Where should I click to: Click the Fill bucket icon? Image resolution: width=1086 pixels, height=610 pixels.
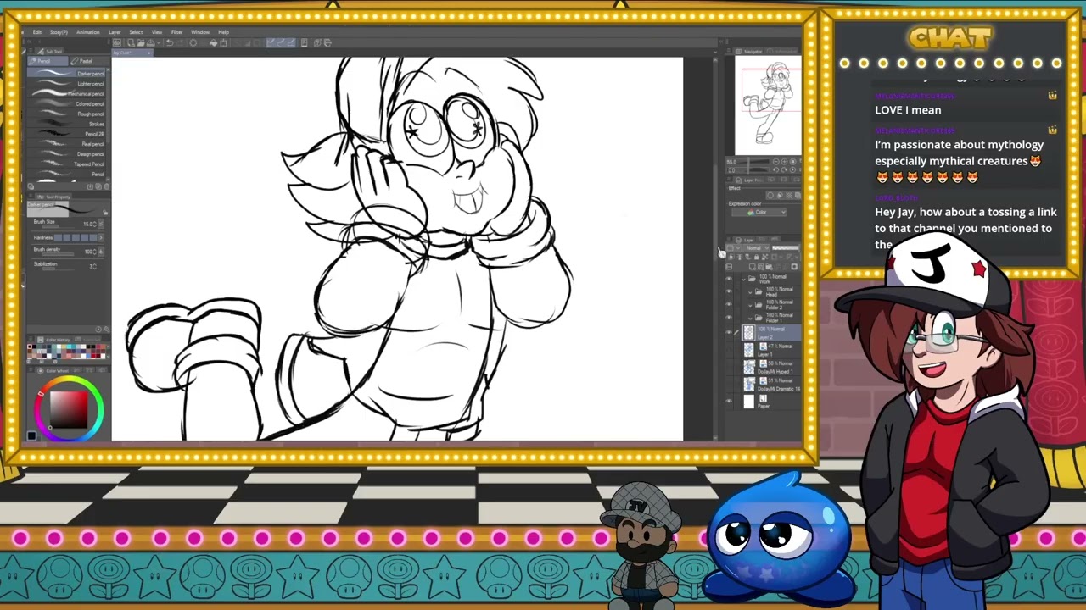coord(213,42)
